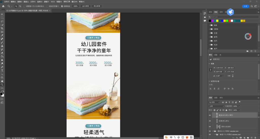Switch to the 渐变 tab
Viewport: 260px width, 139px height.
coord(221,12)
